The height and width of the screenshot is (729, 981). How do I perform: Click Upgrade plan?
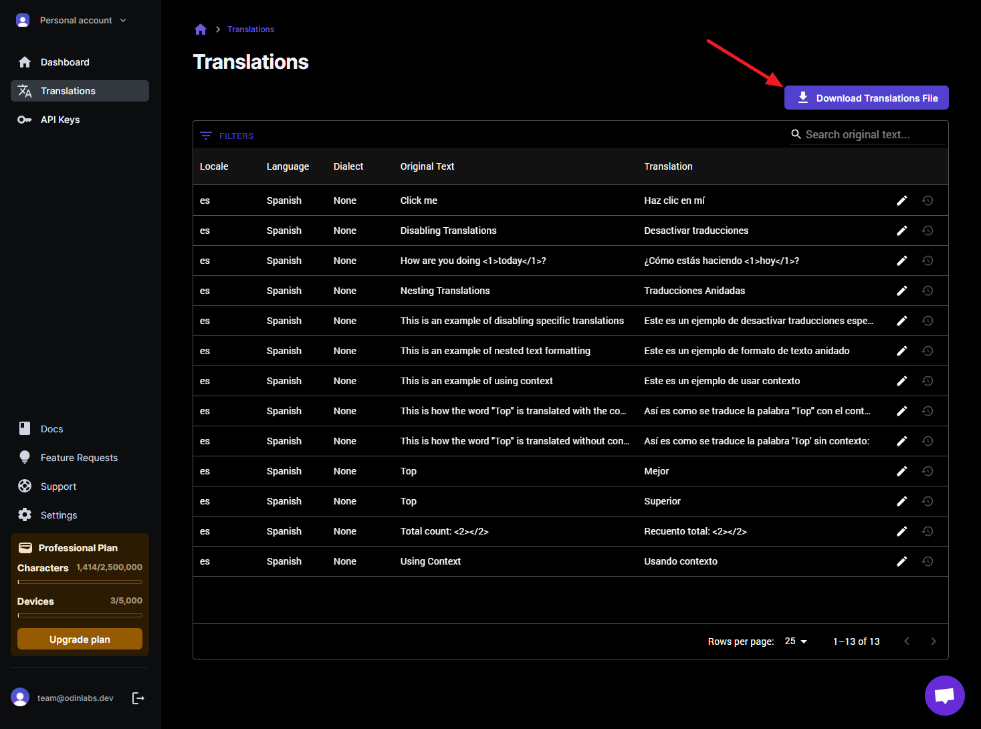[80, 639]
